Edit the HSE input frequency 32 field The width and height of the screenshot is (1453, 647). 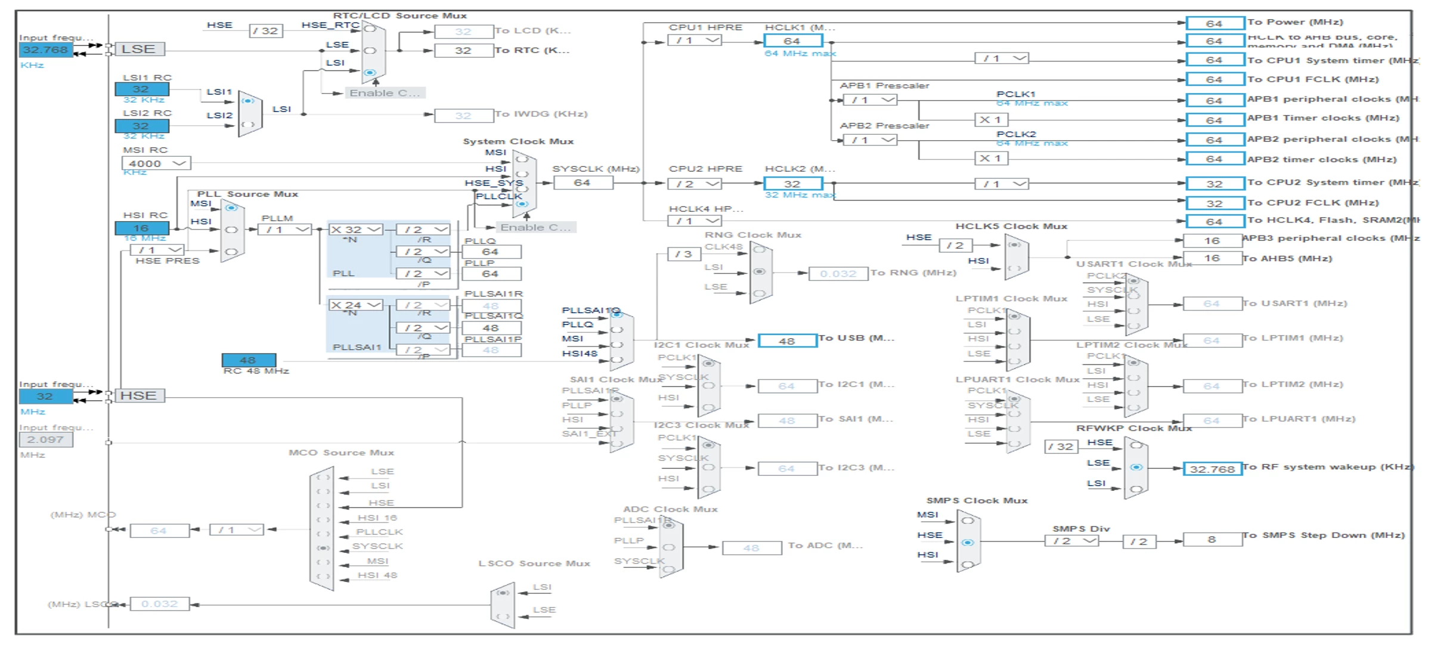[46, 396]
